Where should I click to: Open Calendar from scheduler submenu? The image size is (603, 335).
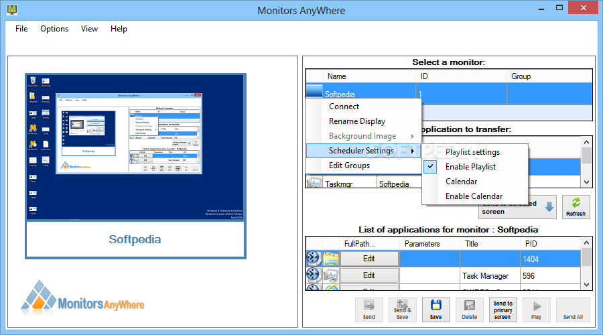click(x=461, y=182)
